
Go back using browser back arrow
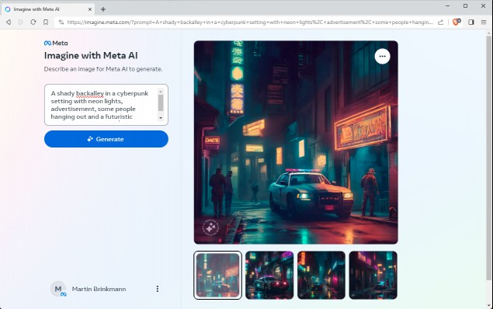(9, 22)
